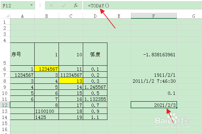Screen dimensions: 202x134
Task: Select column A header
Action: pos(23,16)
